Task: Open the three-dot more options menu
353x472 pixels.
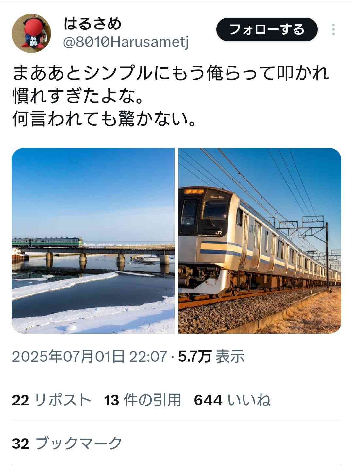Action: coord(333,30)
